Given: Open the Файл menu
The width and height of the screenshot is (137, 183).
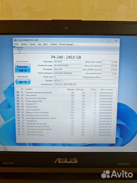Looking at the screenshot, I should (x=16, y=44).
